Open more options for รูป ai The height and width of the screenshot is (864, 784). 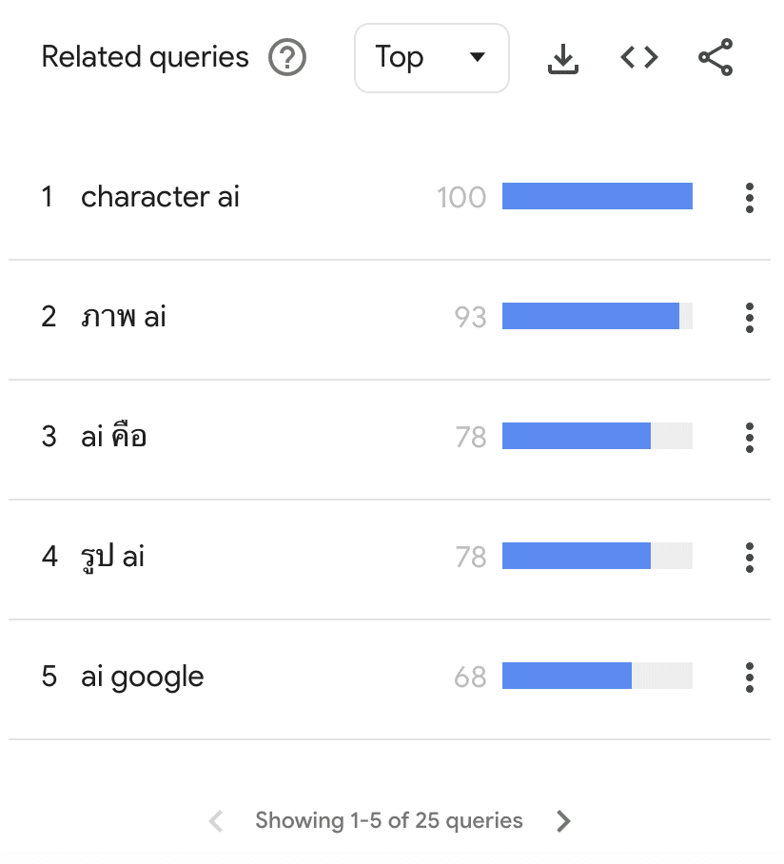[750, 558]
